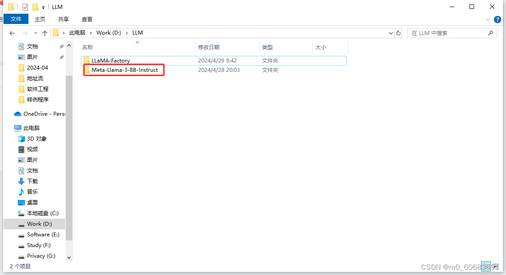
Task: Open pinned 文档 in quick access
Action: [x=32, y=47]
